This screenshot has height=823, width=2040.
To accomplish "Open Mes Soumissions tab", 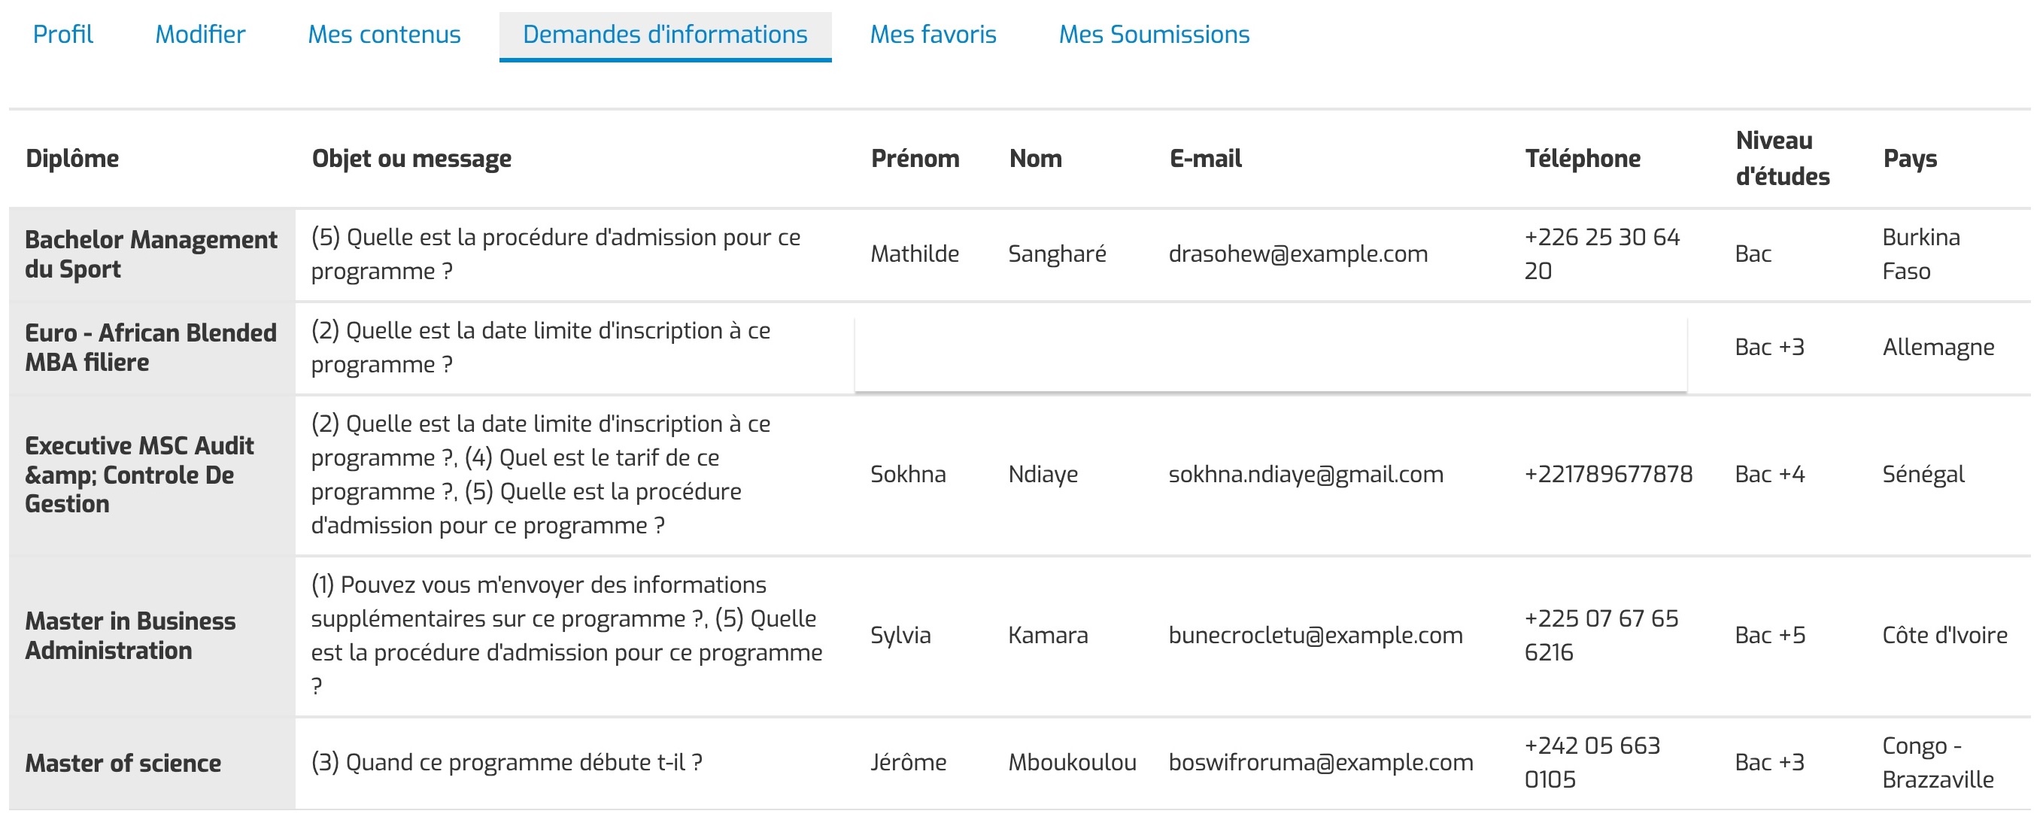I will [x=1154, y=35].
